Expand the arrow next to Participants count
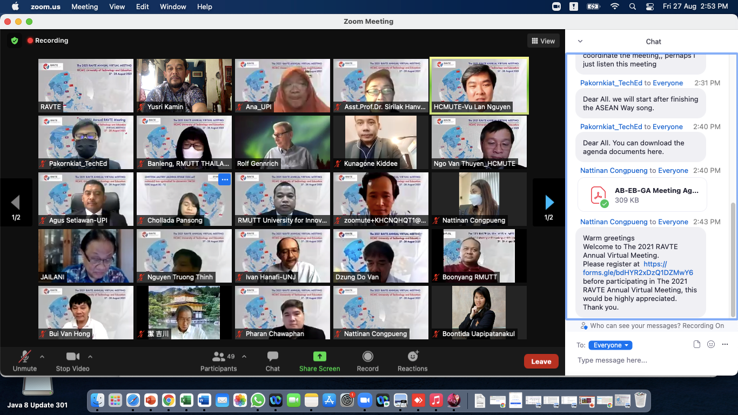738x415 pixels. point(244,357)
